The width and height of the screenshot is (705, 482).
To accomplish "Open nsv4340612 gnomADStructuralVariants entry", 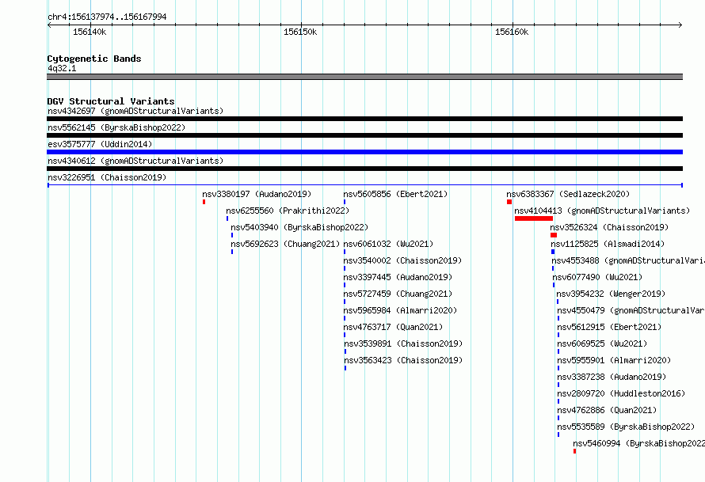I will click(x=135, y=161).
